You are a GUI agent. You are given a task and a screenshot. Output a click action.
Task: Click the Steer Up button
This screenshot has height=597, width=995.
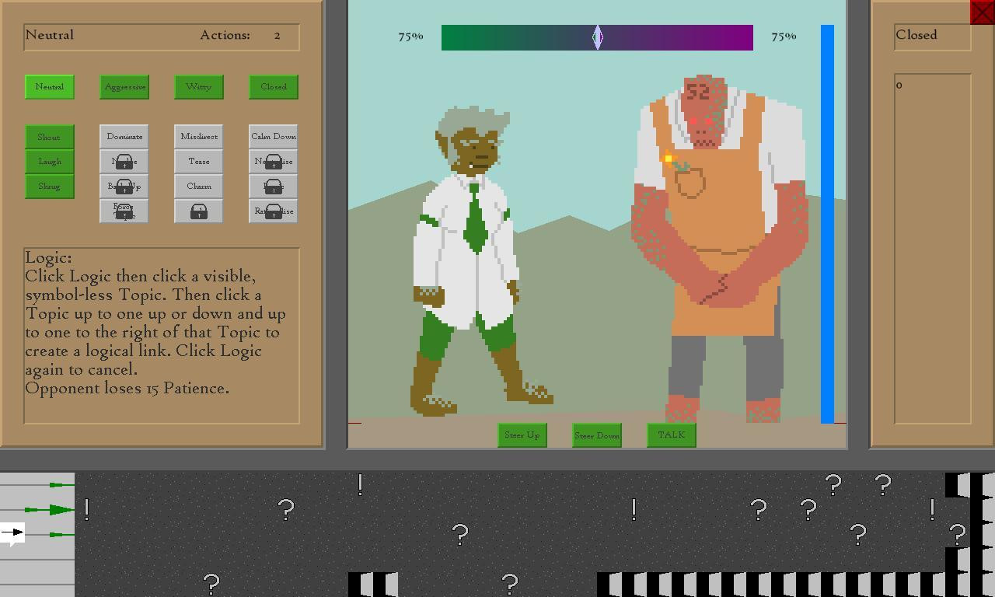point(522,435)
